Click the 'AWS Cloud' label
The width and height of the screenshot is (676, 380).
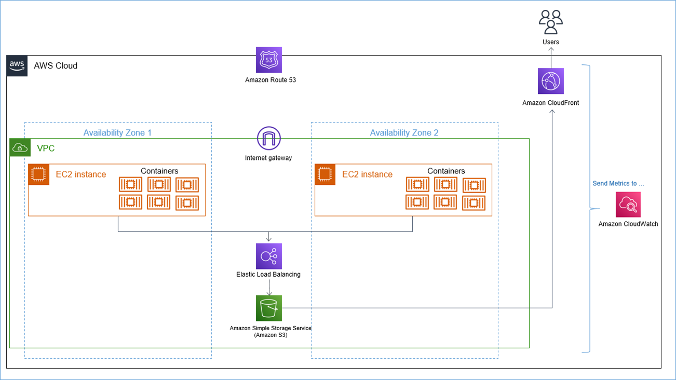pos(56,66)
